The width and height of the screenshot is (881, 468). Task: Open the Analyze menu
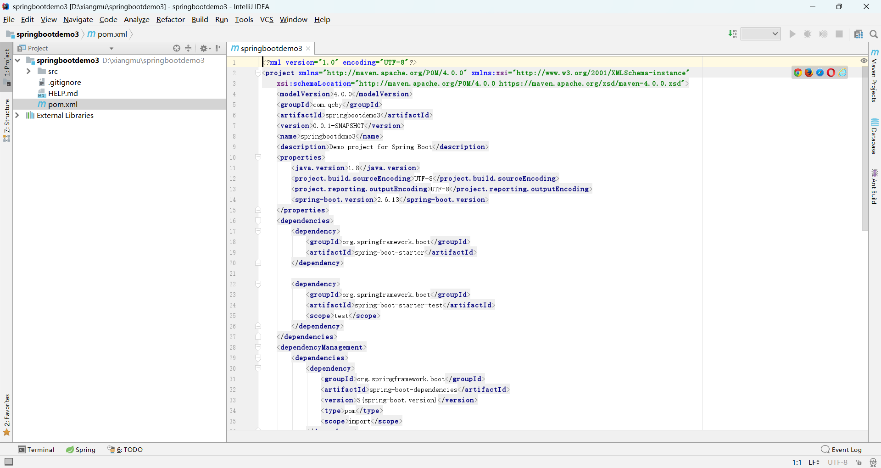pyautogui.click(x=137, y=19)
